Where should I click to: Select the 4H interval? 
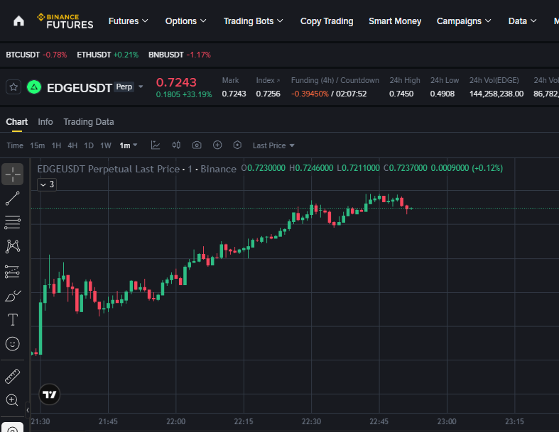tap(72, 145)
